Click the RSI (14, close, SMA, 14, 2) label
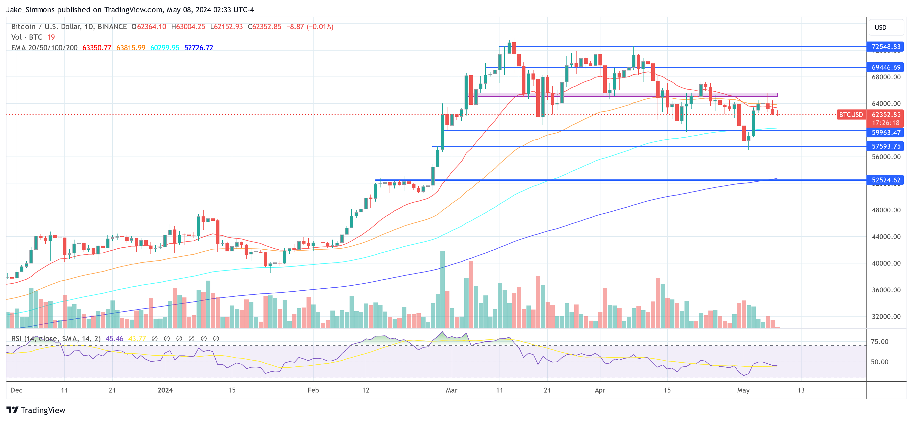Viewport: 913px width, 421px height. coord(56,339)
